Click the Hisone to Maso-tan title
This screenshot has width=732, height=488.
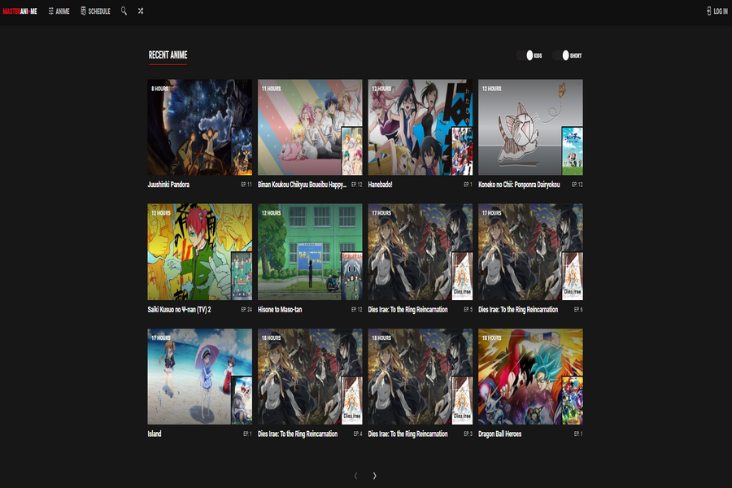[280, 309]
